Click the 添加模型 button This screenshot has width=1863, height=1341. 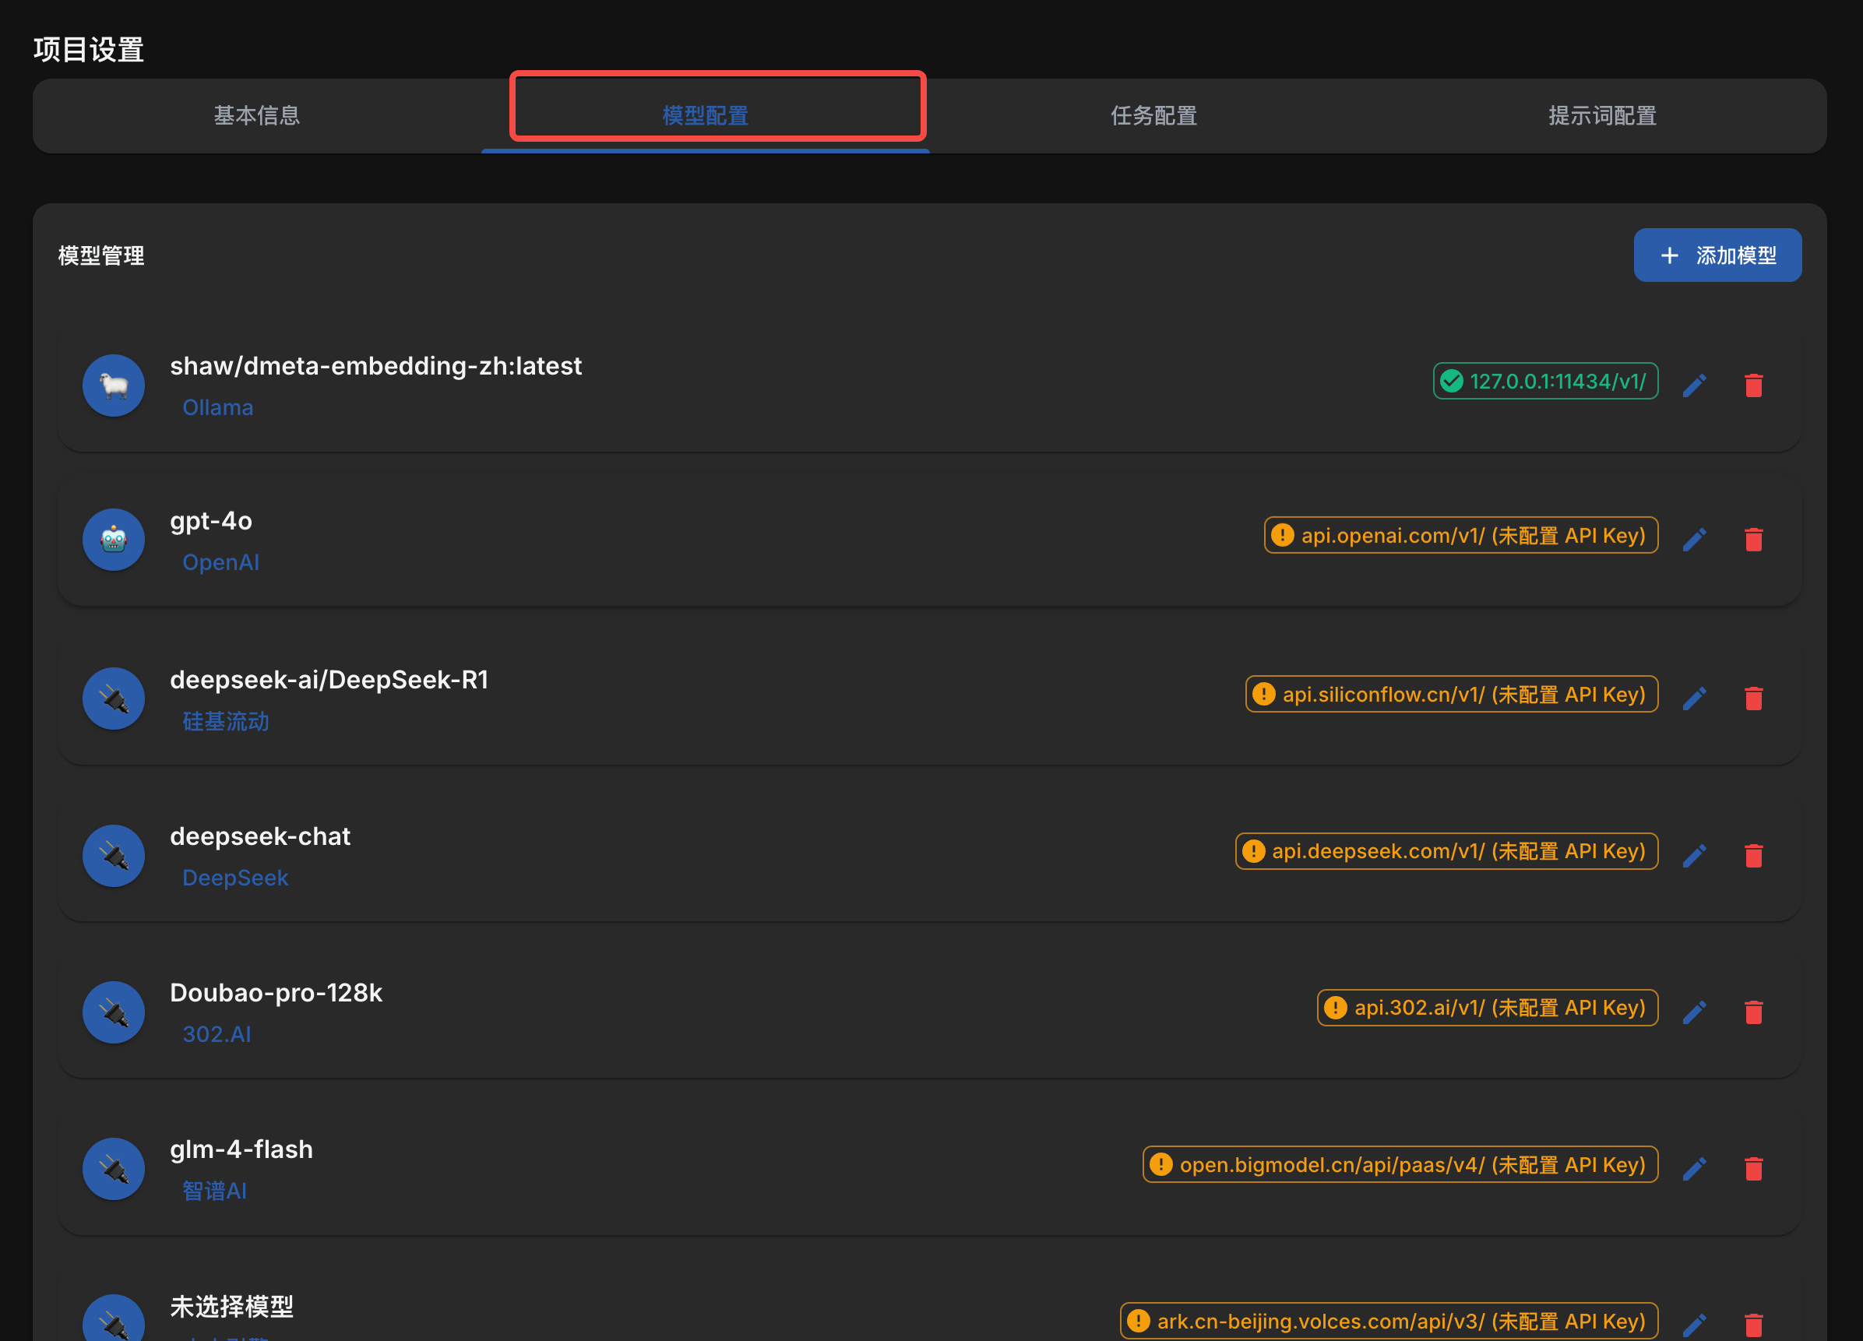[x=1717, y=255]
